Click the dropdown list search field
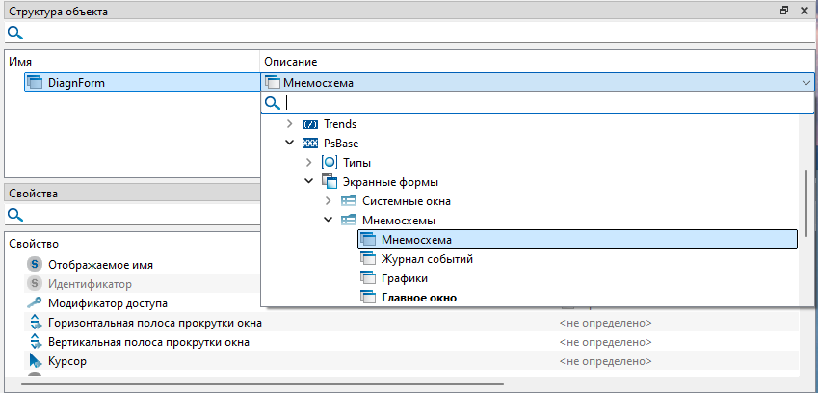Screen dimensions: 818x393 (540, 103)
